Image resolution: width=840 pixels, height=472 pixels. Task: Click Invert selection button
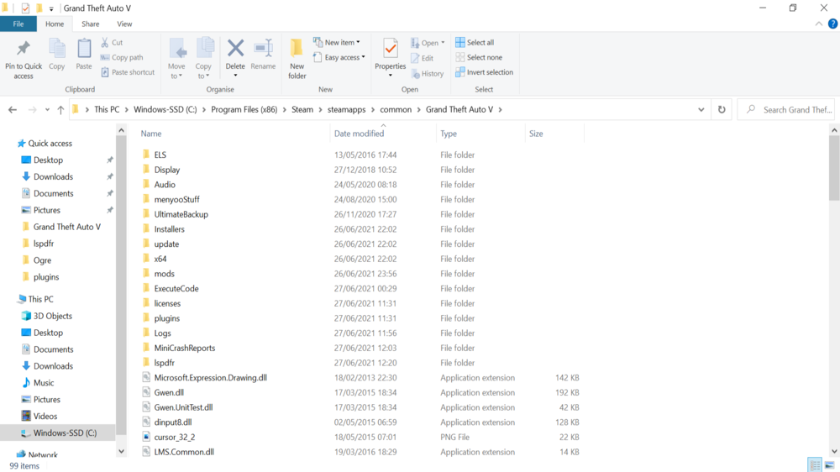click(484, 72)
